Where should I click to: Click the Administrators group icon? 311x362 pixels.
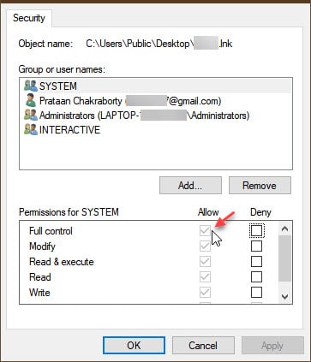pos(31,116)
